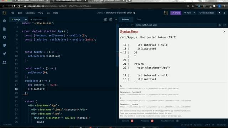Click the UTF-8 encoding status entry
The image size is (228, 128).
click(207, 125)
